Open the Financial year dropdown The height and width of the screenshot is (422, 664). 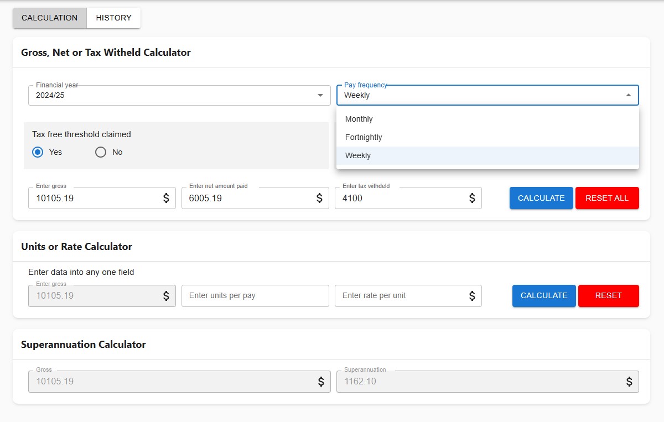320,95
